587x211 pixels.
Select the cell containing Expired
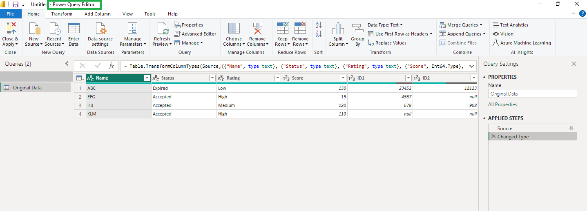coord(184,88)
